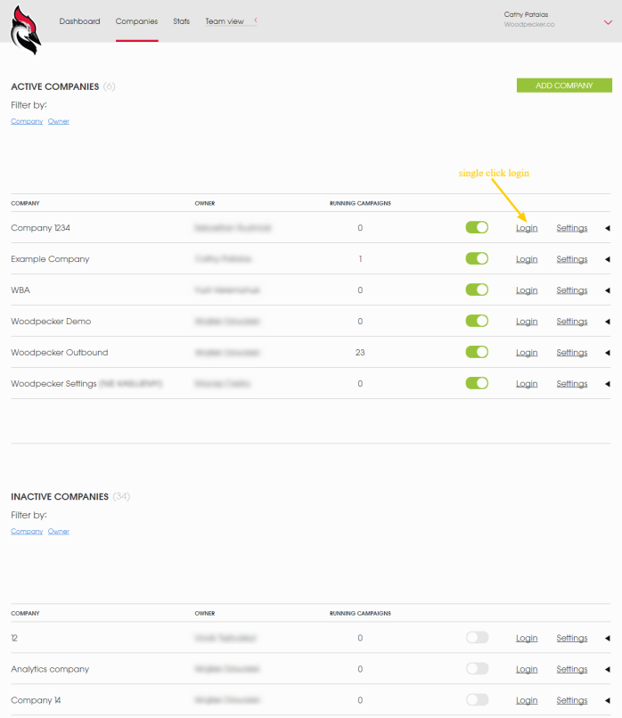The width and height of the screenshot is (622, 718).
Task: Turn off Woodpecker Outbound toggle
Action: point(477,352)
